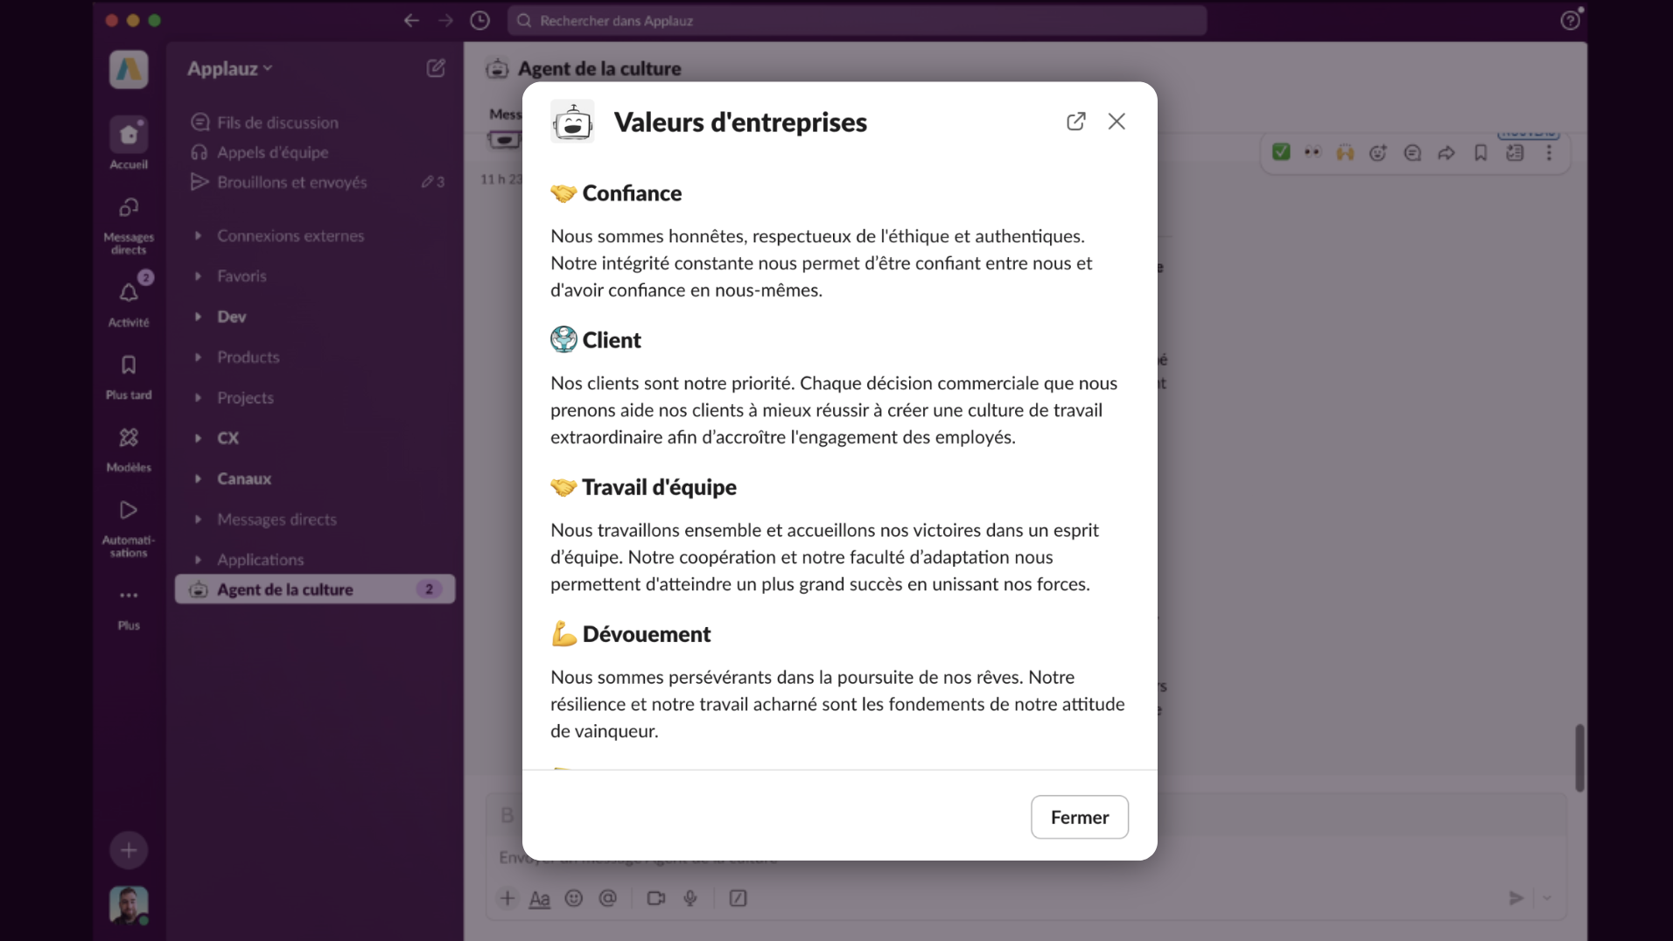
Task: Click the Fermer button
Action: tap(1079, 817)
